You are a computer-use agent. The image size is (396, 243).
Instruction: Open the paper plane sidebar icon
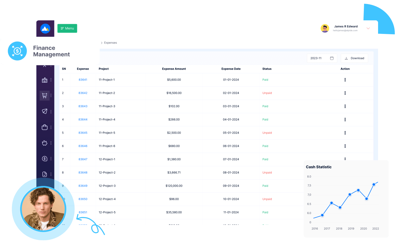[45, 111]
